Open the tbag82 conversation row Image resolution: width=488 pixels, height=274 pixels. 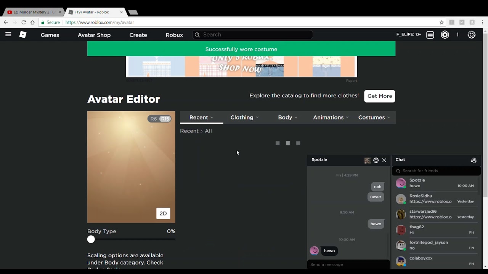436,230
